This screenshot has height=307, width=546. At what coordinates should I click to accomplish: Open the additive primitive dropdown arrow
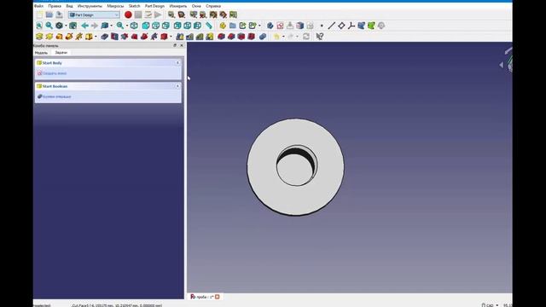tap(96, 37)
